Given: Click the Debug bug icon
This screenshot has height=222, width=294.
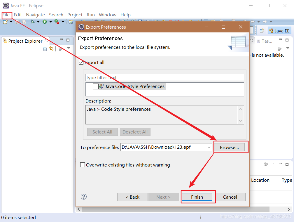Looking at the screenshot, I should [33, 22].
